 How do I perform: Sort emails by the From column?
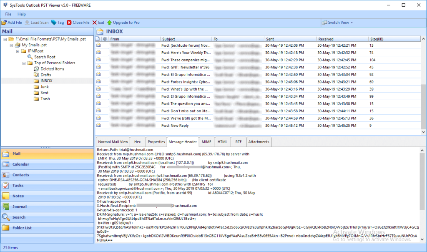[134, 39]
